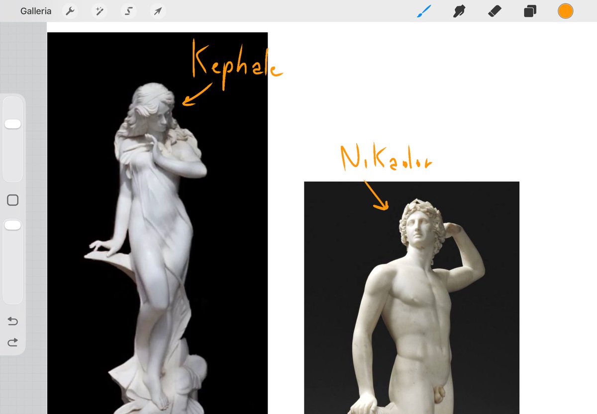Open the Actions wrench menu
The width and height of the screenshot is (597, 414).
click(x=70, y=11)
